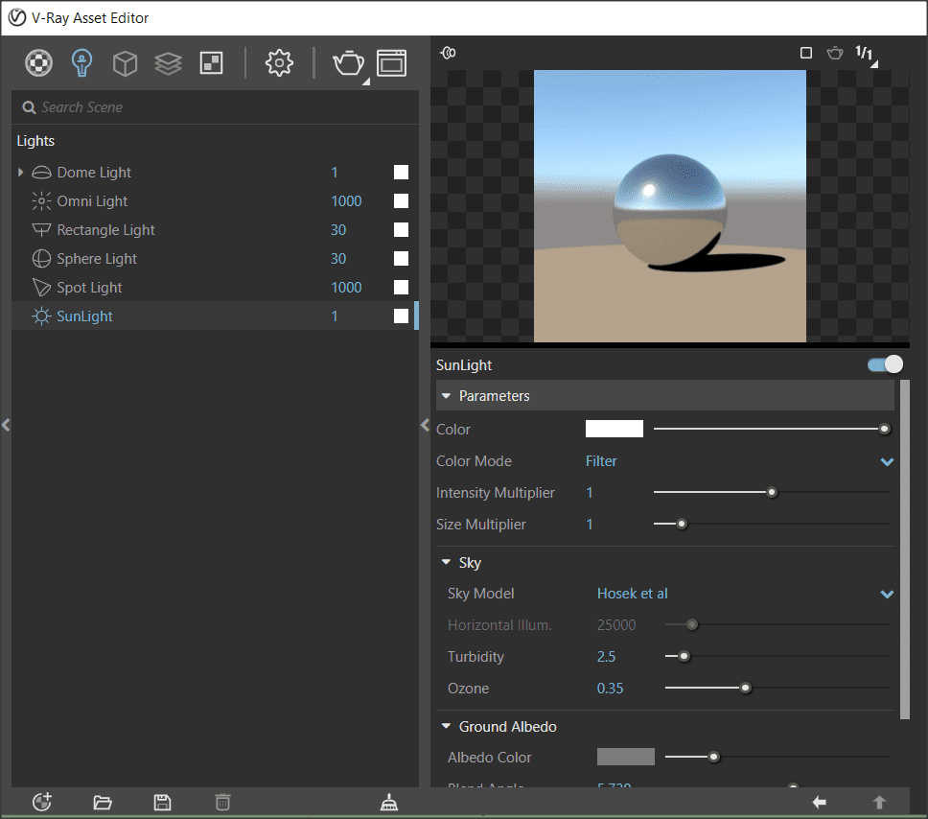Open V-Ray Settings gear icon
The image size is (928, 819).
(279, 63)
